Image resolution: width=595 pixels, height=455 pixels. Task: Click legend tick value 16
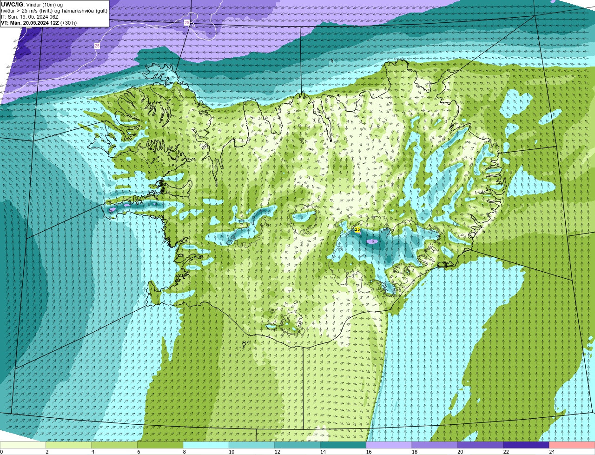pos(369,452)
